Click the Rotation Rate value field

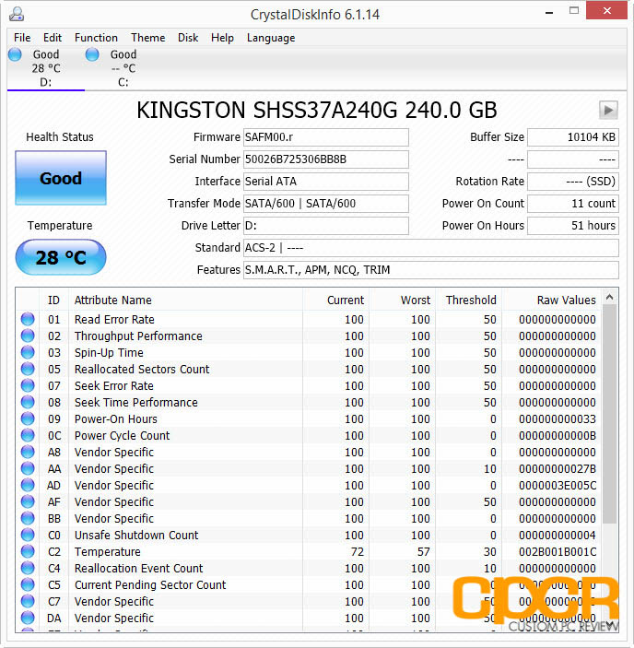tap(573, 182)
